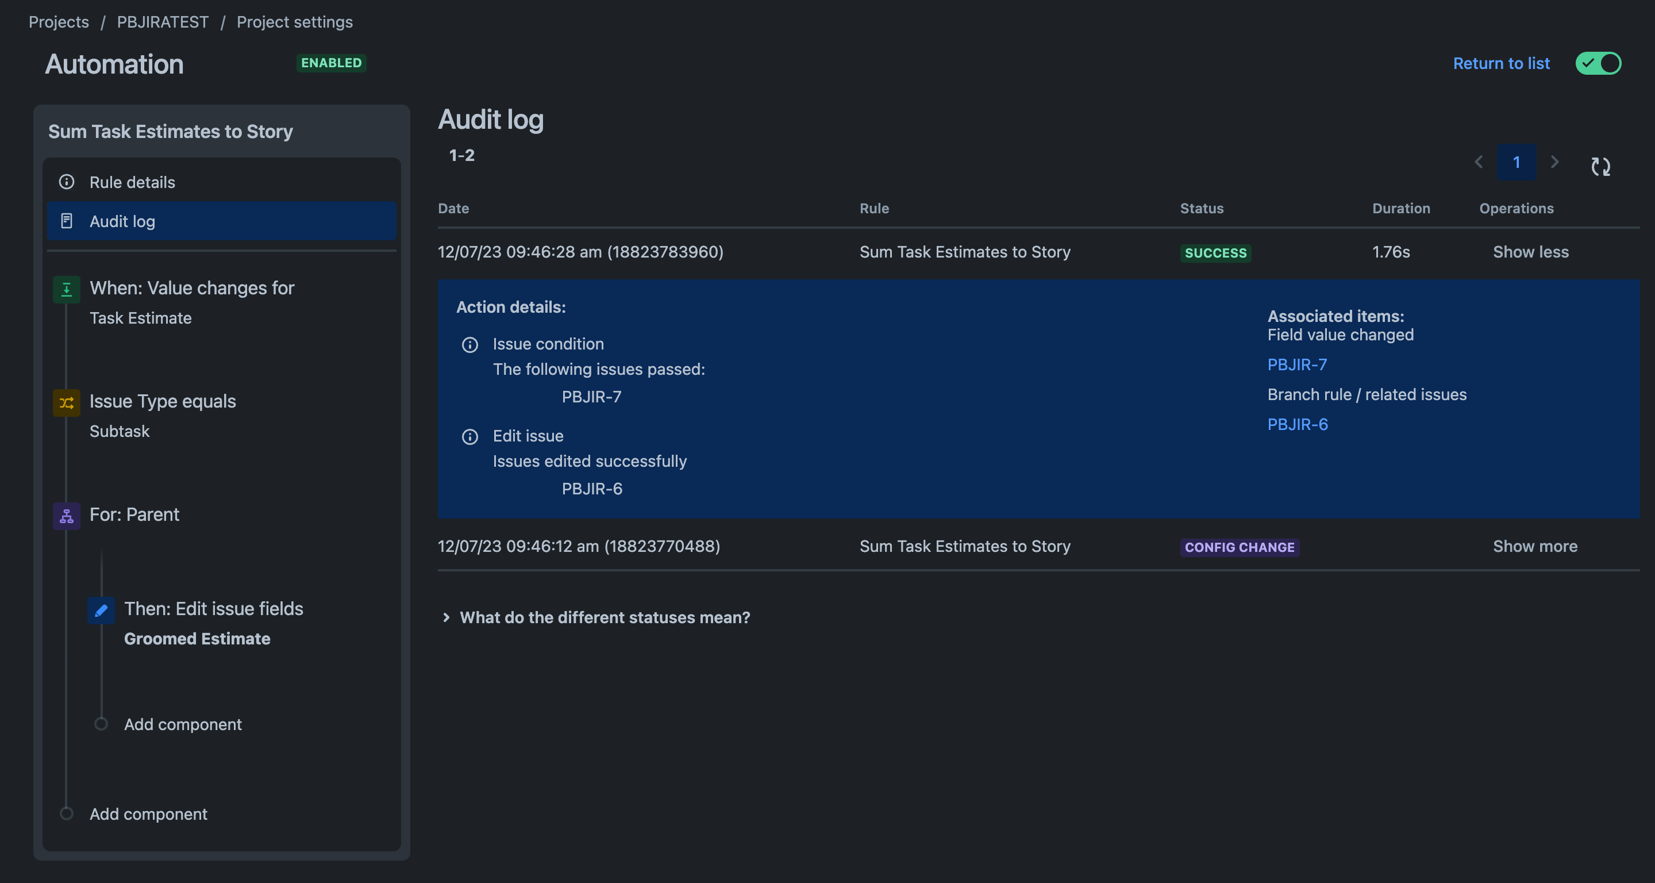The height and width of the screenshot is (883, 1655).
Task: Click bottom Add component text
Action: point(148,814)
